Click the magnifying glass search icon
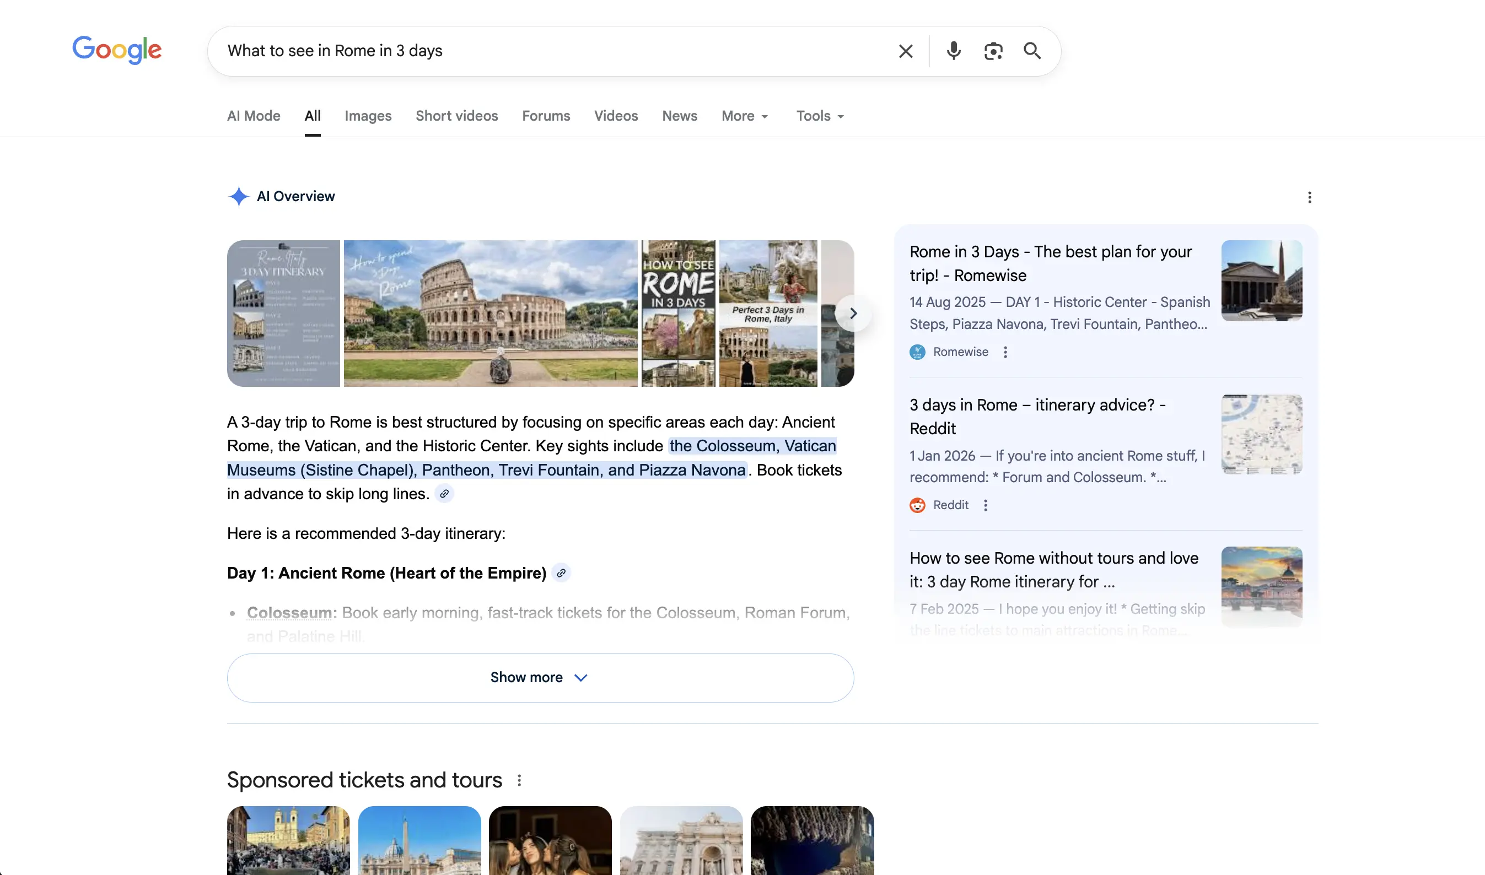Screen dimensions: 1485x875 click(x=1031, y=51)
